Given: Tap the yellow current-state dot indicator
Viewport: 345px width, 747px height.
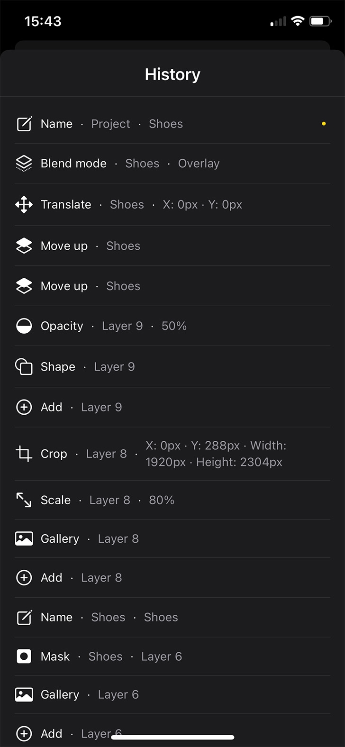Looking at the screenshot, I should (x=324, y=124).
